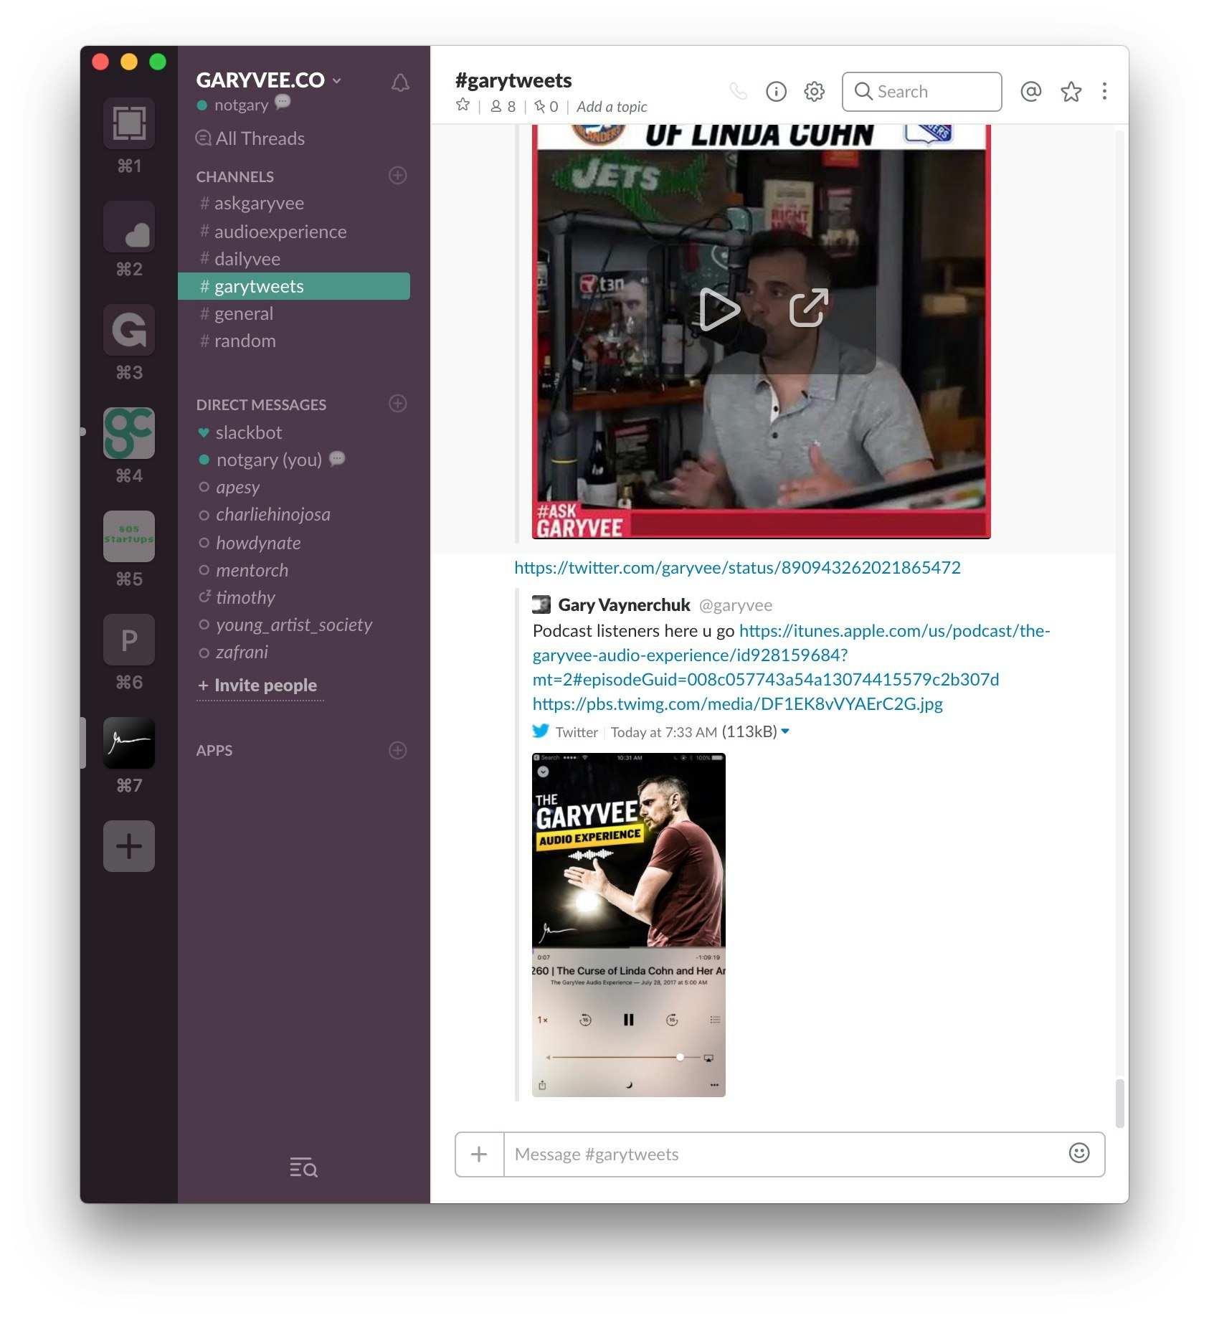This screenshot has height=1318, width=1209.
Task: Play the embedded Gary Vaynerchuk video
Action: tap(719, 309)
